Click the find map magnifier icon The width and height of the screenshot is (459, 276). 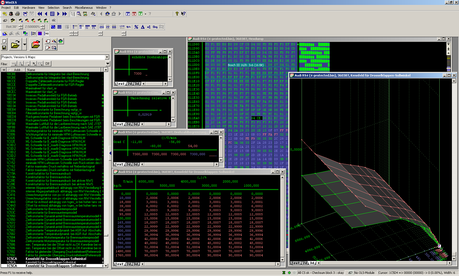point(79,14)
